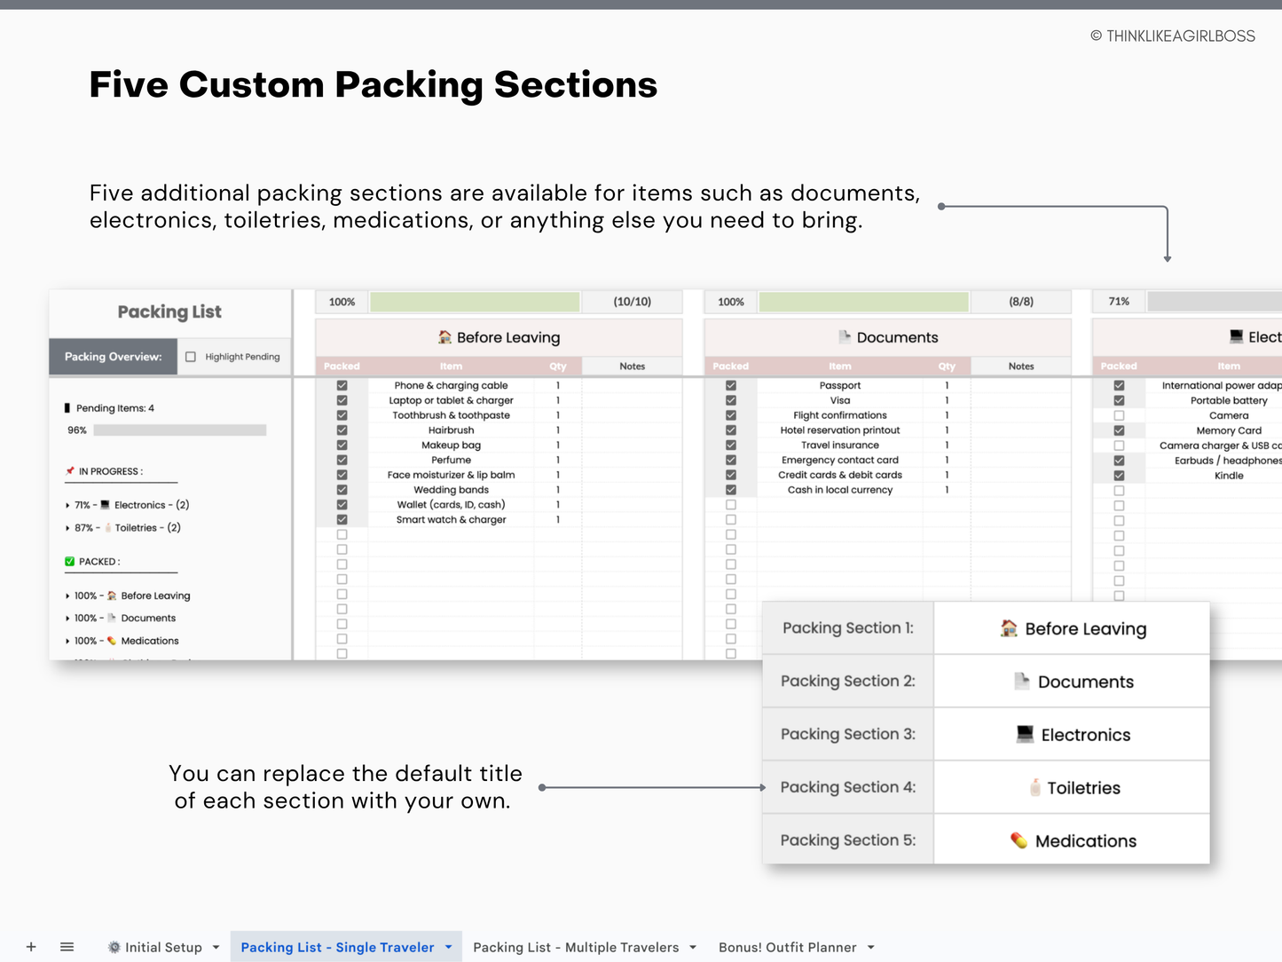Click the 96% overall packing progress bar
1282x962 pixels.
coord(180,430)
